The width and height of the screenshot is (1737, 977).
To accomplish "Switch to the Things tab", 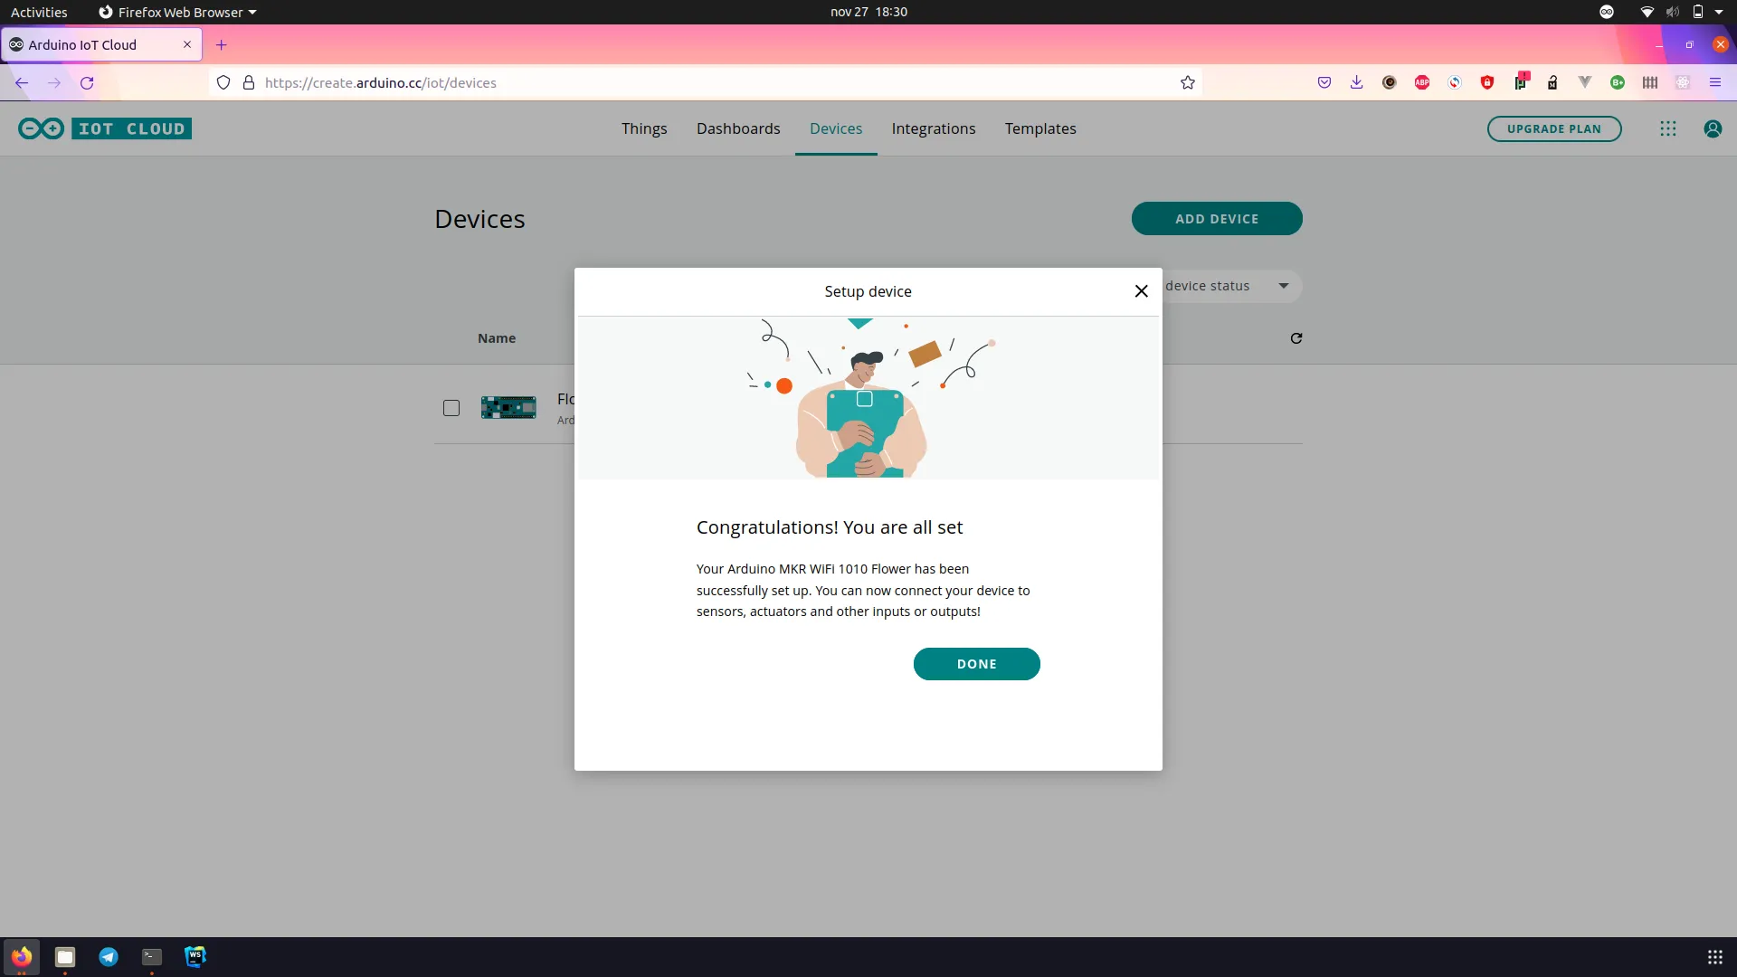I will point(643,128).
